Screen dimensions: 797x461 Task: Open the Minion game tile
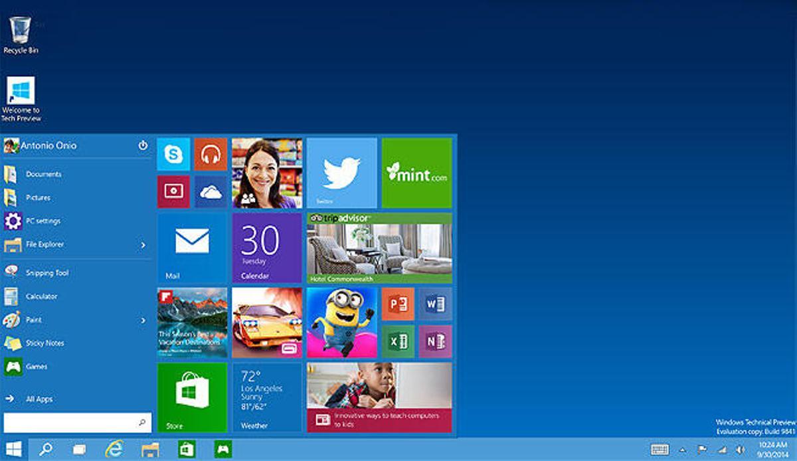pyautogui.click(x=341, y=323)
